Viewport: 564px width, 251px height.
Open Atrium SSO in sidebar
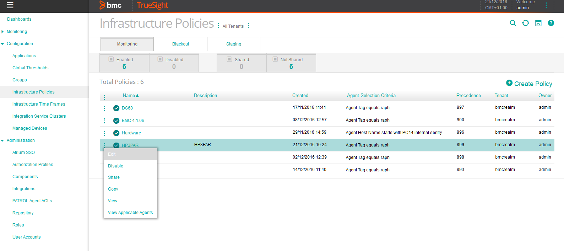23,153
